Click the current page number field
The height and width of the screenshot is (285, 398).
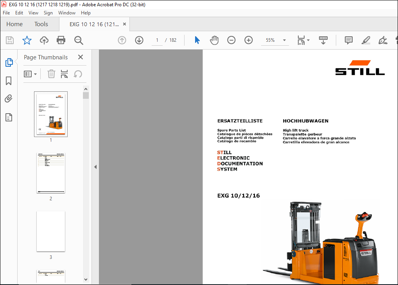tap(157, 40)
